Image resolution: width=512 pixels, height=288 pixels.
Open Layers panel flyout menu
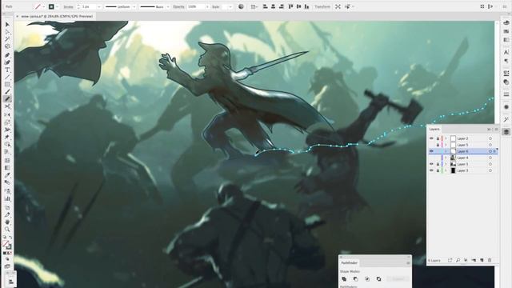click(496, 130)
